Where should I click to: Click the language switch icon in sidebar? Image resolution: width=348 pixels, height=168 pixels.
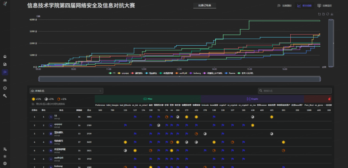coord(5,149)
